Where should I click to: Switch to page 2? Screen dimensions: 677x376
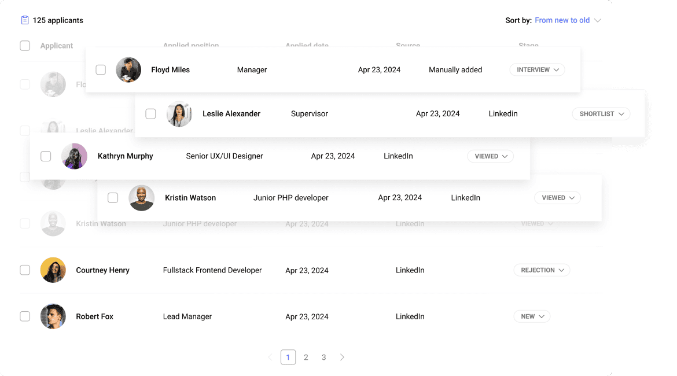[306, 357]
